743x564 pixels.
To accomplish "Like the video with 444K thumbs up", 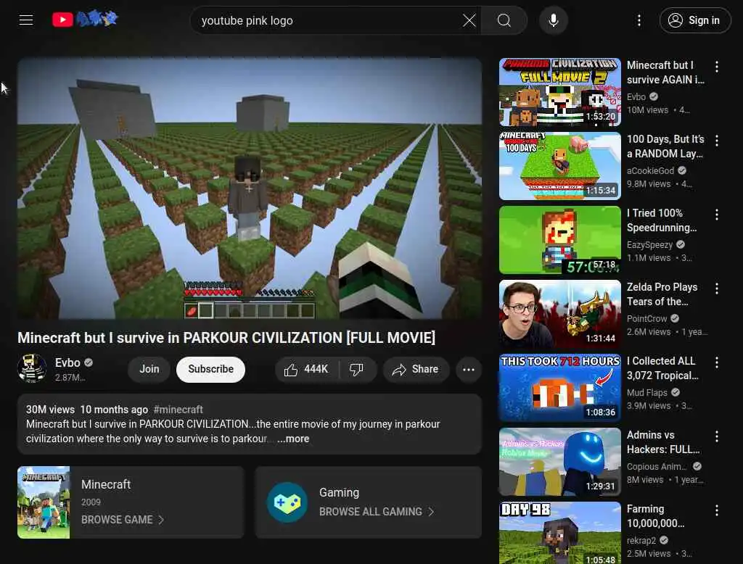I will click(307, 370).
